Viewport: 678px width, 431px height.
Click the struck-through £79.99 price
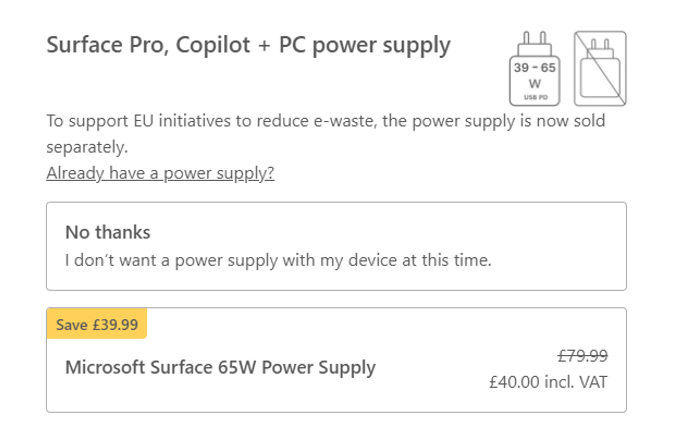coord(583,355)
